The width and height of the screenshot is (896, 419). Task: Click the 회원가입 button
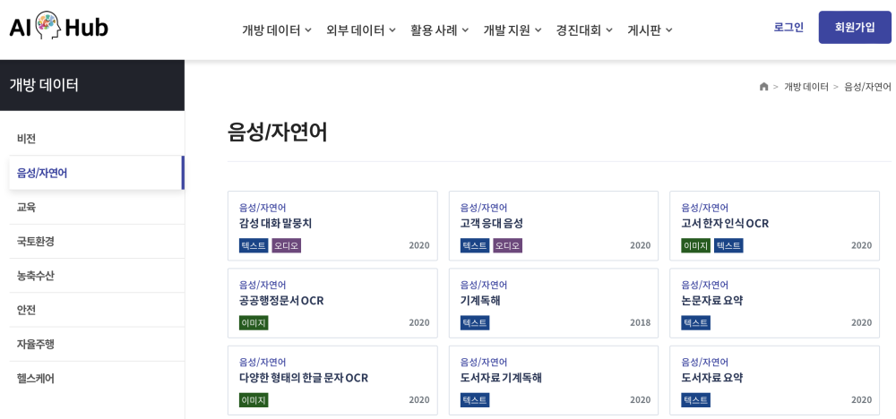pos(854,27)
